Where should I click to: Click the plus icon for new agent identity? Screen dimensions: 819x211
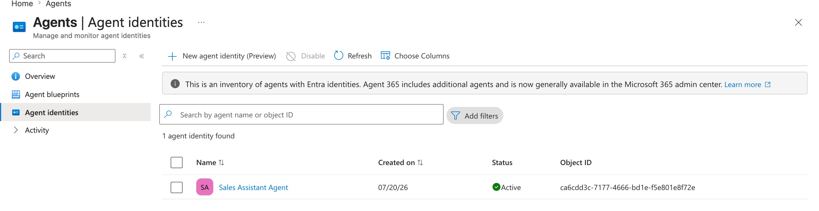click(172, 56)
